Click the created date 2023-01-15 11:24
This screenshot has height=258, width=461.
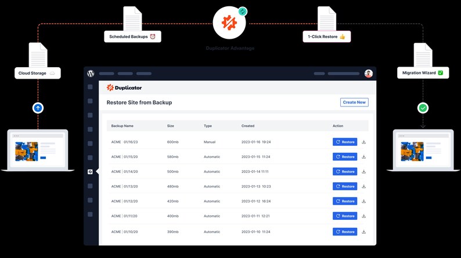[x=256, y=157]
